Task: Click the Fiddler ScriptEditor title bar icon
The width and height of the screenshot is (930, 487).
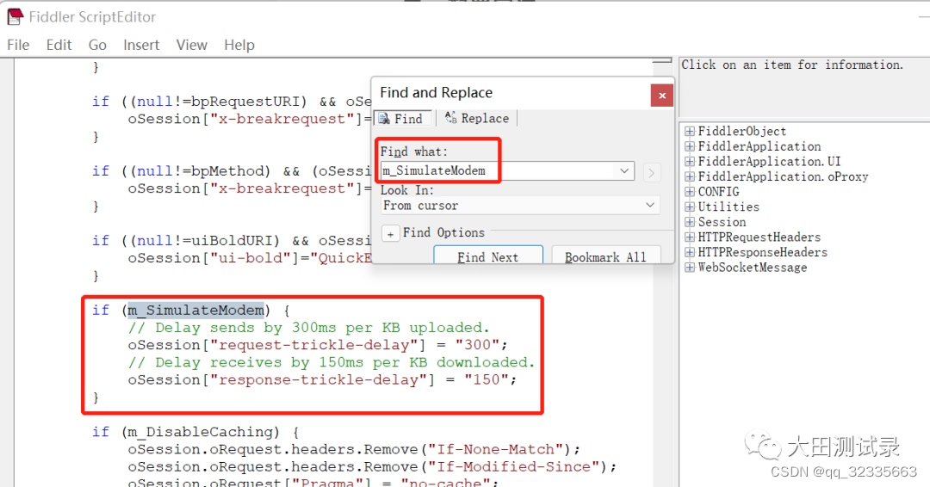Action: click(15, 16)
